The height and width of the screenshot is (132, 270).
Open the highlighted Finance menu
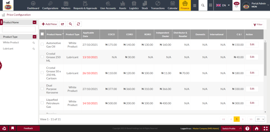pos(185,6)
